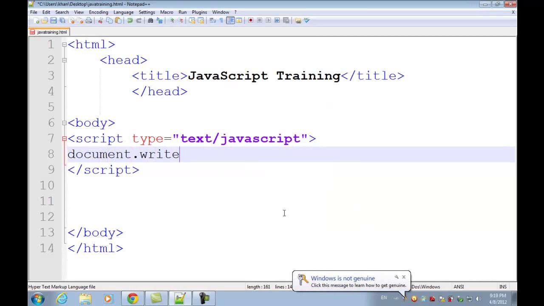
Task: Click the Close document toolbar icon
Action: 71,20
